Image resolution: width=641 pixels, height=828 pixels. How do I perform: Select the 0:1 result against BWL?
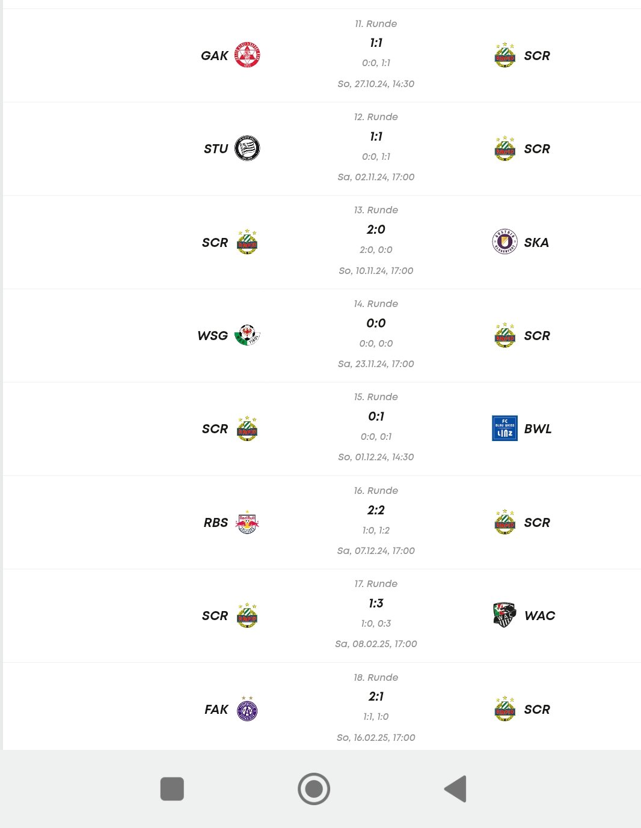pos(376,416)
